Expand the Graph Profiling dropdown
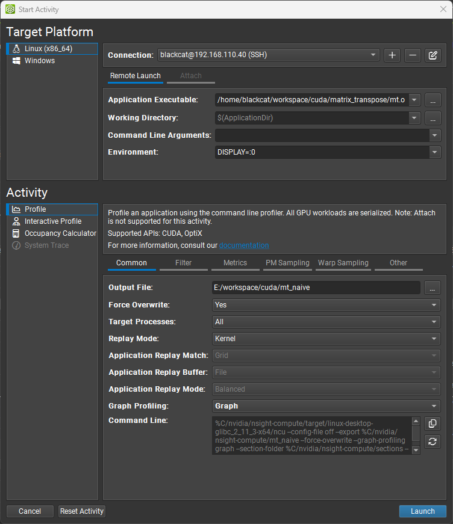The image size is (453, 524). click(x=326, y=406)
